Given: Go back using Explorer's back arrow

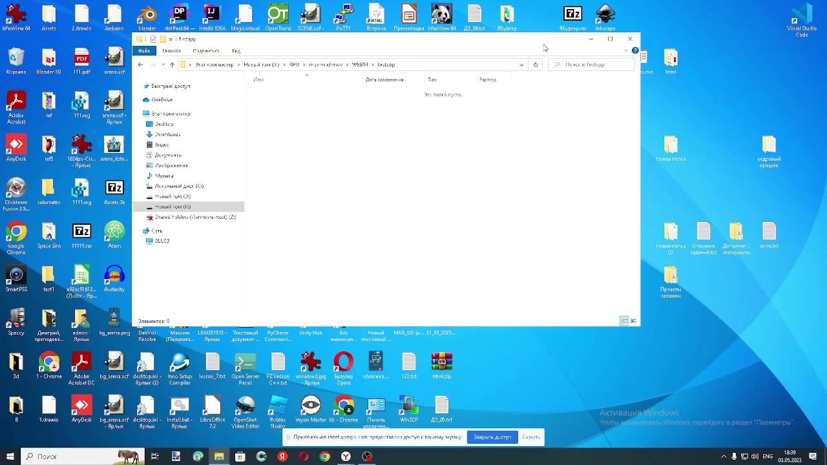Looking at the screenshot, I should (140, 65).
